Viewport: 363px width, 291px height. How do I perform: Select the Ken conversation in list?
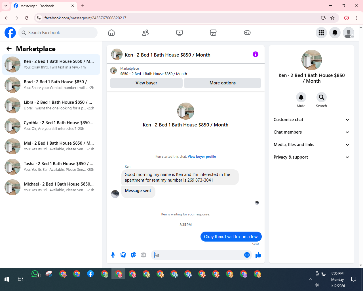51,65
